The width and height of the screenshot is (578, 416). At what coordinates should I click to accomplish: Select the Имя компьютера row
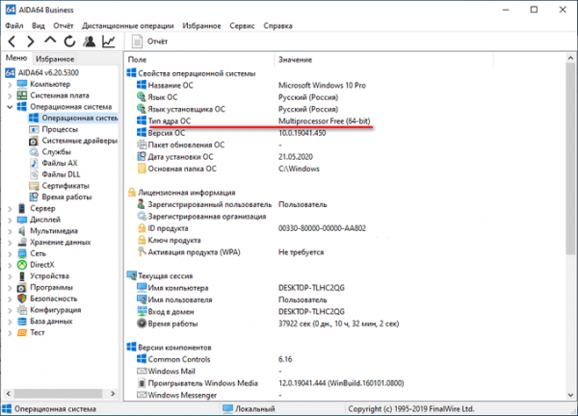[241, 288]
